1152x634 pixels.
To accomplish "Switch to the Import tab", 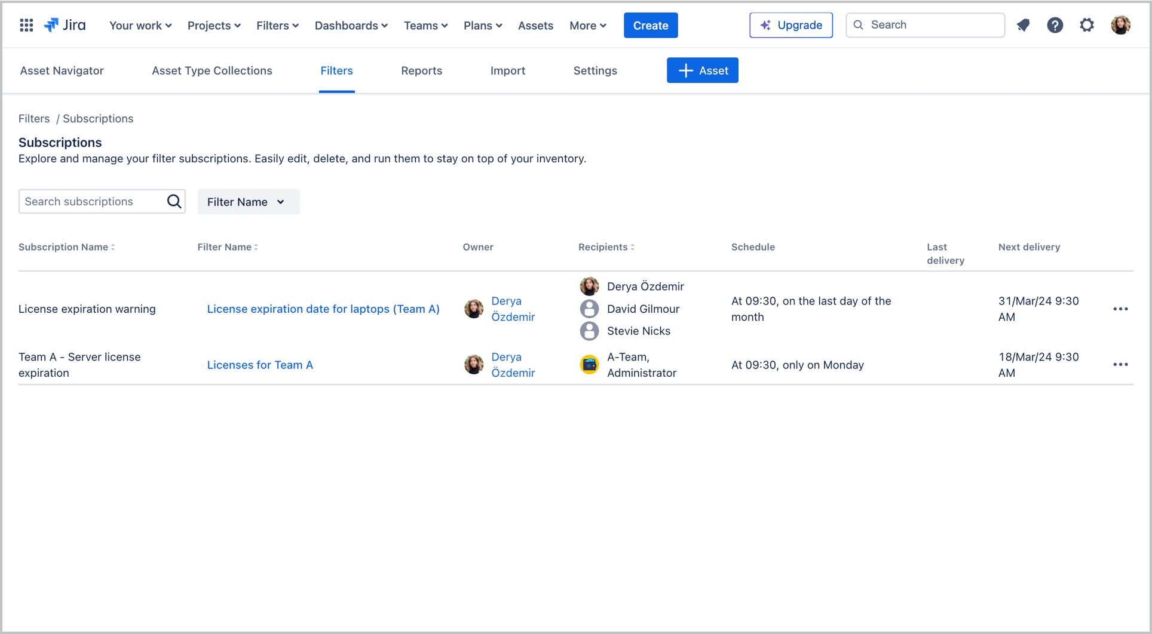I will 508,70.
